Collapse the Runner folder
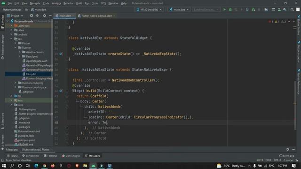Image resolution: width=301 pixels, height=169 pixels. 15,48
